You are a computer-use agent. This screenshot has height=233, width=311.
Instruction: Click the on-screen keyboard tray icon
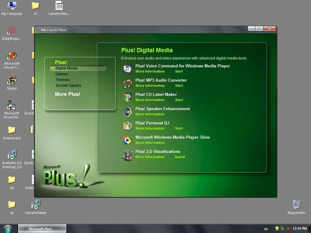(266, 229)
